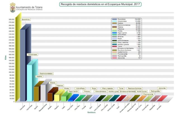Click the Electrodomésticos data label callout
This screenshot has height=118, width=179.
click(46, 73)
